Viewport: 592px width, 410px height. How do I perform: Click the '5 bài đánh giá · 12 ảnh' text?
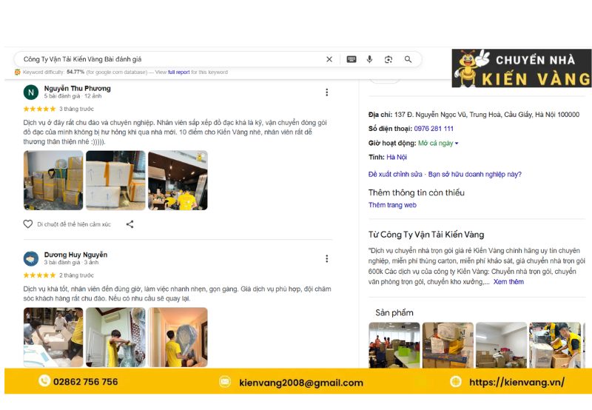73,96
